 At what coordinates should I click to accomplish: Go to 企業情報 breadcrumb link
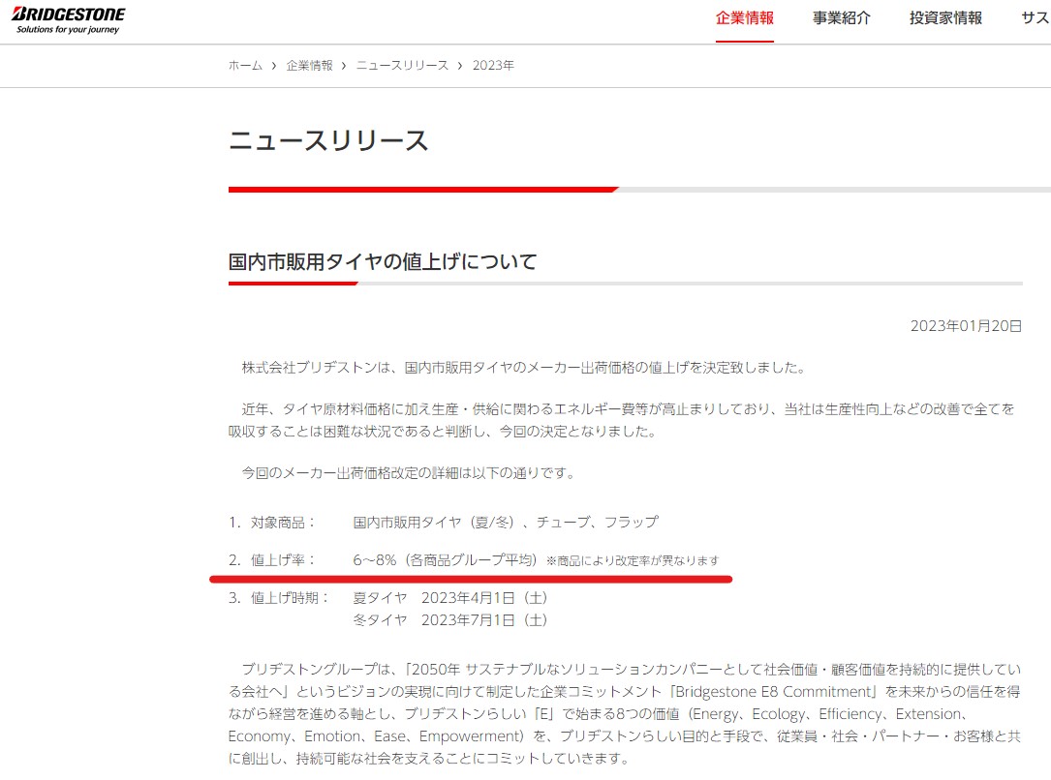pos(310,66)
